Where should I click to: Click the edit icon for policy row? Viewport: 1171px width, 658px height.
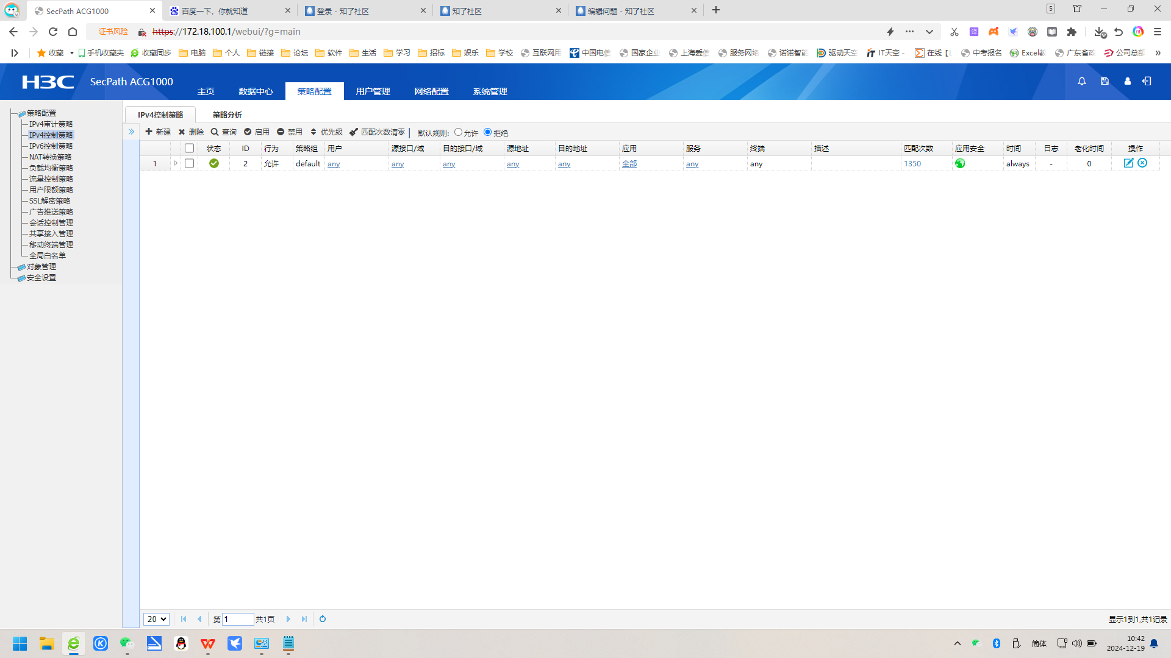[1128, 163]
